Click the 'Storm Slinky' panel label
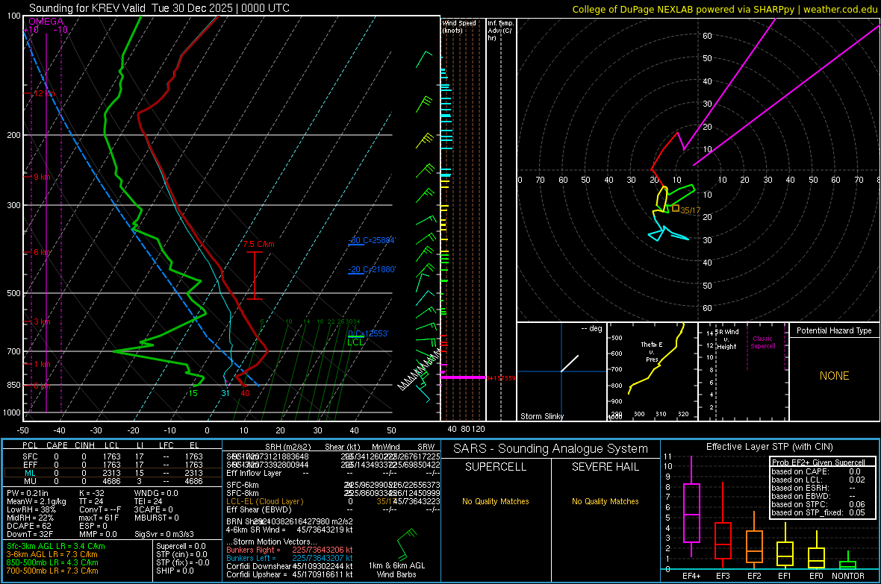This screenshot has width=881, height=584. [x=541, y=416]
